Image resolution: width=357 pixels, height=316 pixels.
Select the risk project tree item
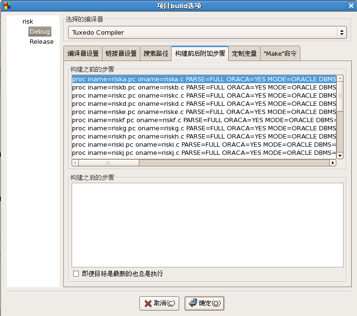tap(28, 22)
